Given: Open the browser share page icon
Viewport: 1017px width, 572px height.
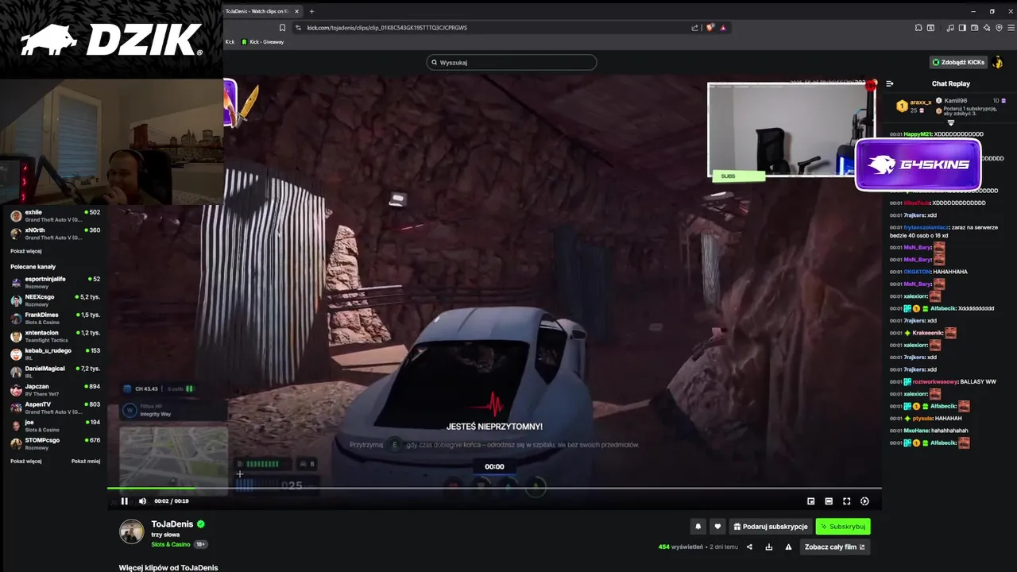Looking at the screenshot, I should [x=694, y=27].
